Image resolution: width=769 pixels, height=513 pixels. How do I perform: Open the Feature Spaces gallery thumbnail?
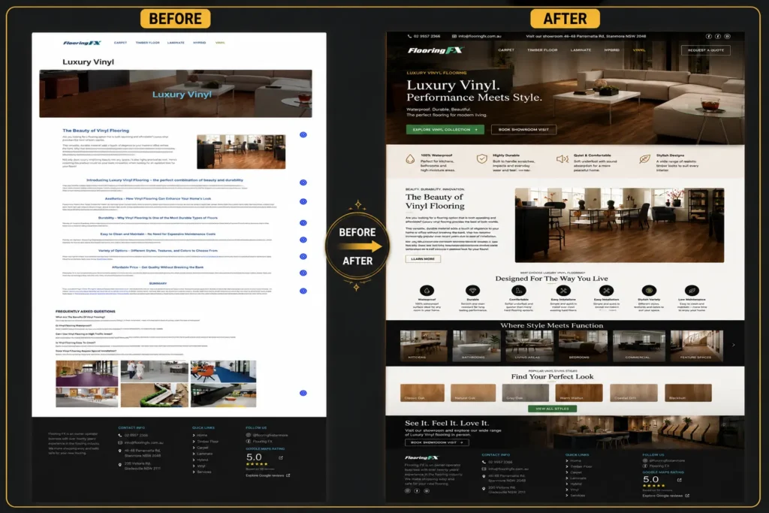coord(696,346)
